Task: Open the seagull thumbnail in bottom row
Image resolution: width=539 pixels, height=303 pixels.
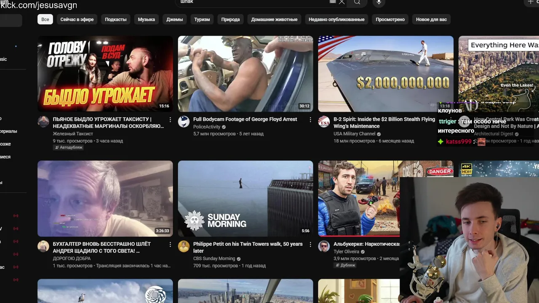Action: [105, 291]
